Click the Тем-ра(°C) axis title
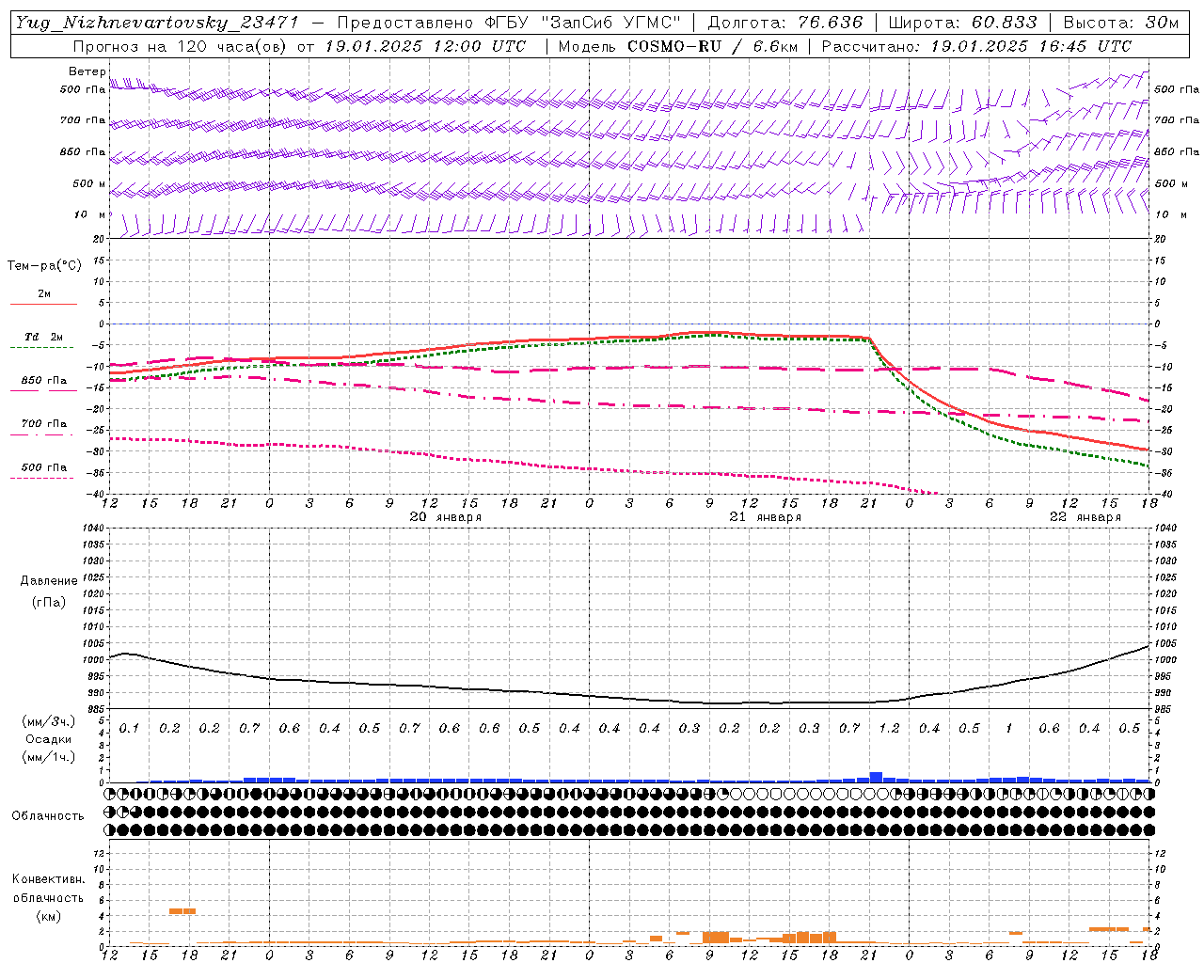The height and width of the screenshot is (963, 1204). [x=44, y=266]
